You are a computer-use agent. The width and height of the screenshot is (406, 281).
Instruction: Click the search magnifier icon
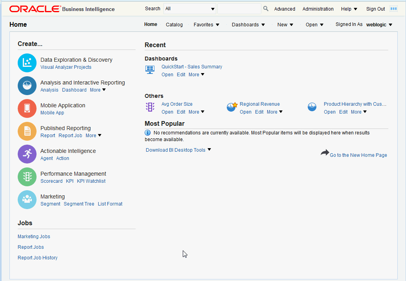(266, 9)
